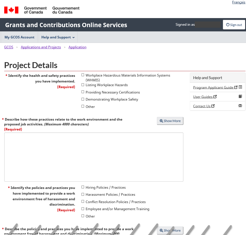This screenshot has width=246, height=235.
Task: Click the book icon beside User Guides
Action: (x=240, y=97)
